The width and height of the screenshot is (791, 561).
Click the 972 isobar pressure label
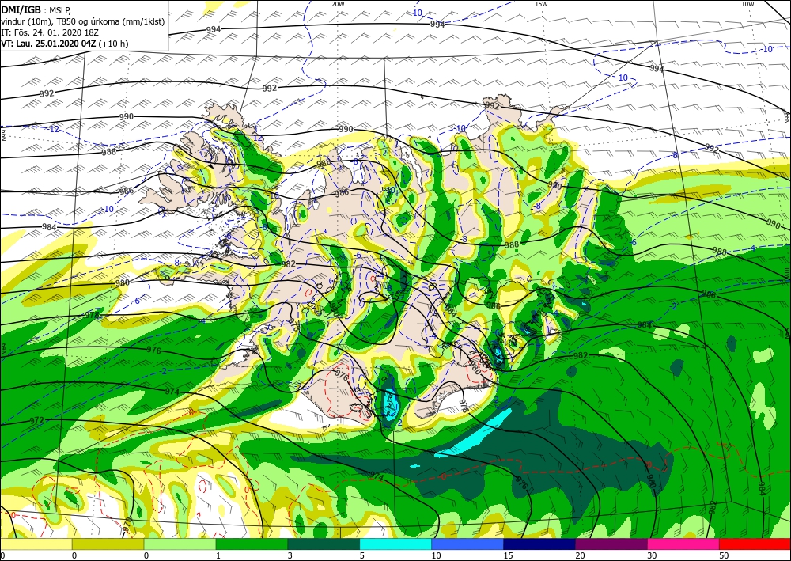[37, 421]
